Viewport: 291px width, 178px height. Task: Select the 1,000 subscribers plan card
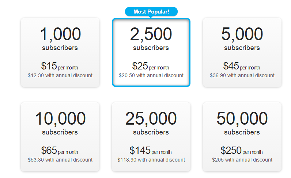tap(60, 52)
